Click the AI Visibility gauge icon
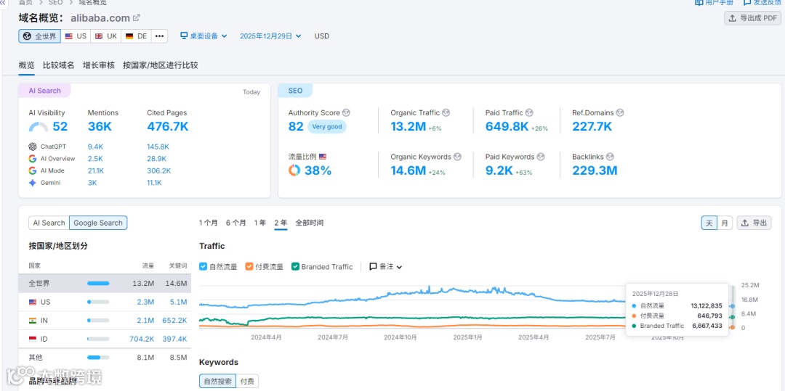The image size is (785, 391). coord(39,127)
